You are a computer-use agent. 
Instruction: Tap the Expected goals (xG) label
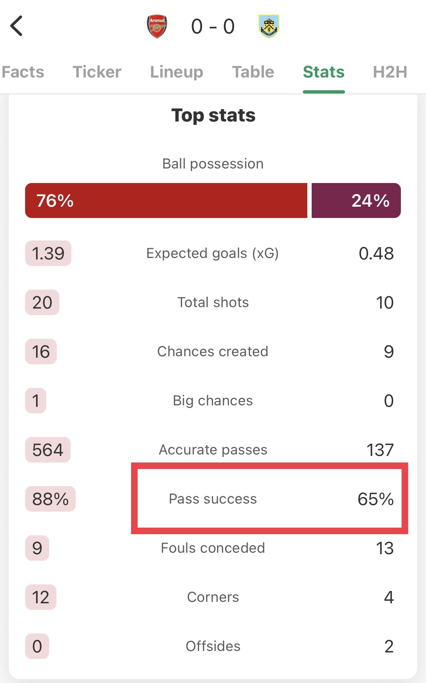click(213, 253)
